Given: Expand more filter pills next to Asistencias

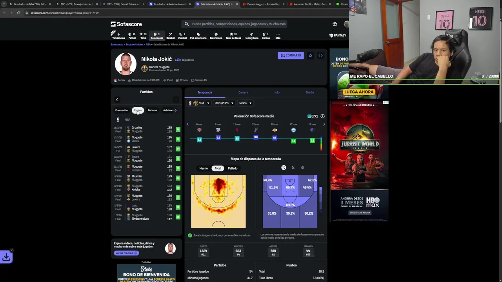Looking at the screenshot, I should pyautogui.click(x=175, y=110).
